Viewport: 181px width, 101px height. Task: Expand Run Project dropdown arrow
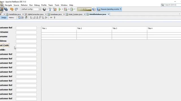[63, 9]
